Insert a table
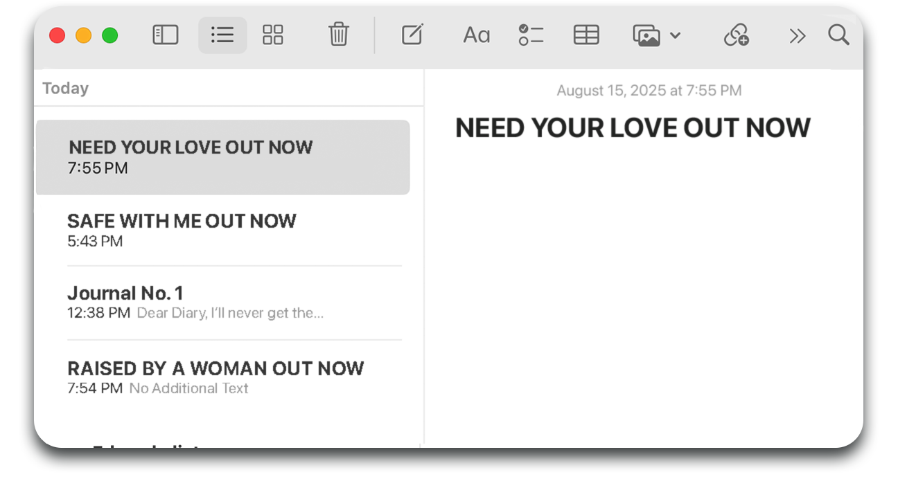 (586, 35)
